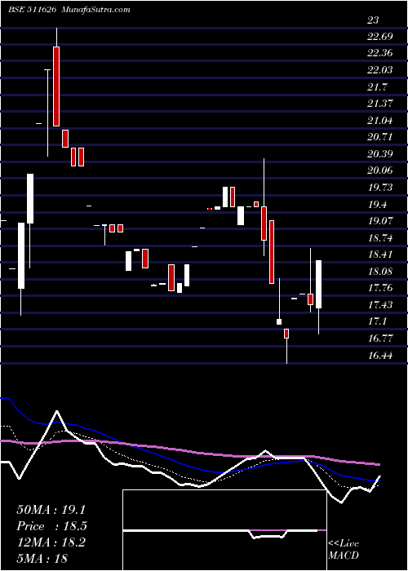The image size is (408, 571).
Task: Click the <<Live MACD label
Action: coord(344,549)
